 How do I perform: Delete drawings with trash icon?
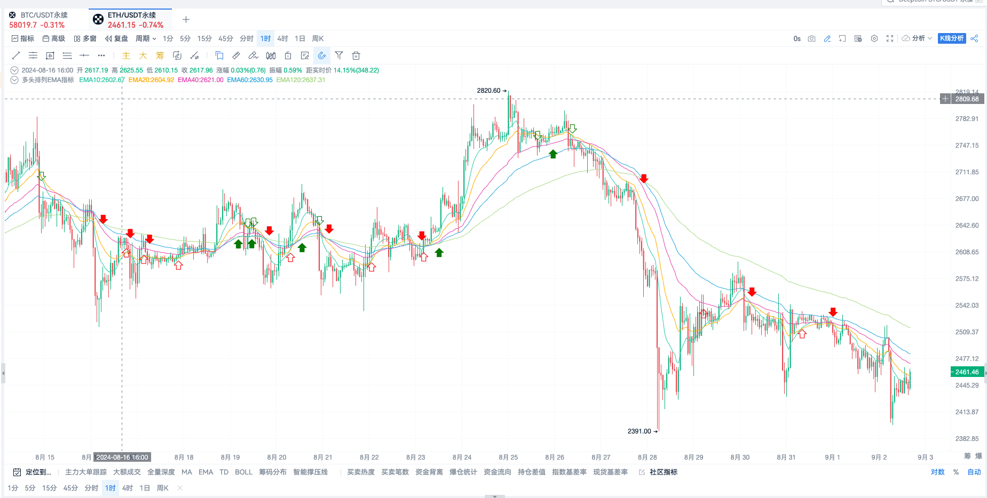(356, 55)
